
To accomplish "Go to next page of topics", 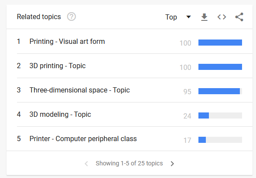I will point(172,164).
